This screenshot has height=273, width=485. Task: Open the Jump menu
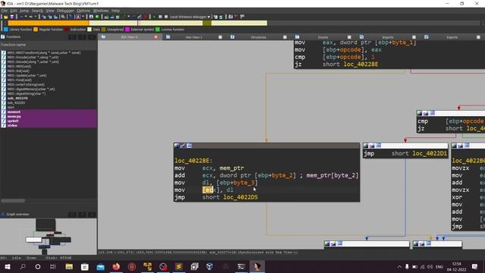(24, 11)
